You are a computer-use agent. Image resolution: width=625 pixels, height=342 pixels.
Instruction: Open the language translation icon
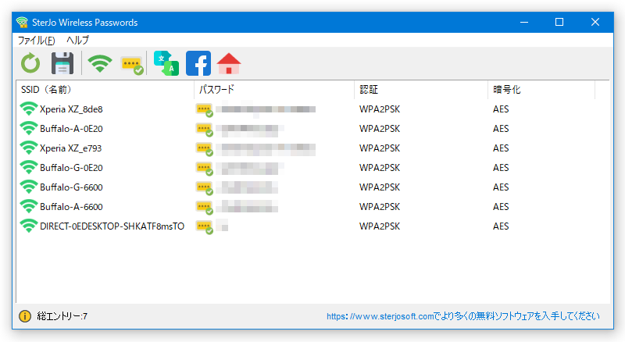pos(166,63)
